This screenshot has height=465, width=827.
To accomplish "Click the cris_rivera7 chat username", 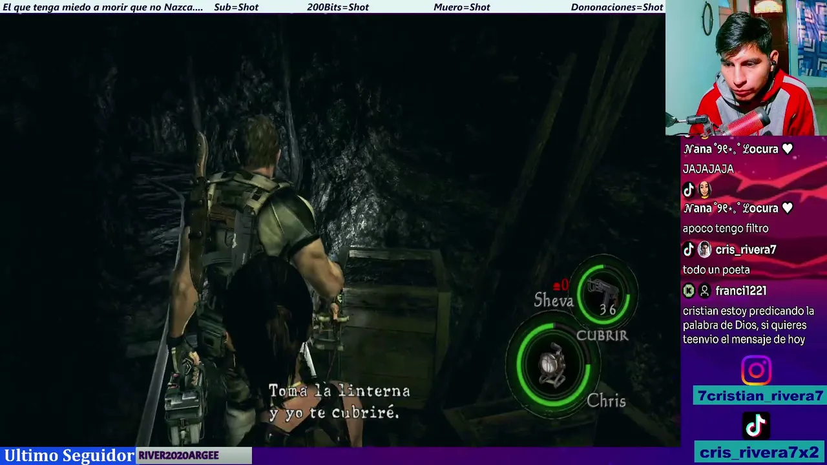I will pyautogui.click(x=746, y=249).
